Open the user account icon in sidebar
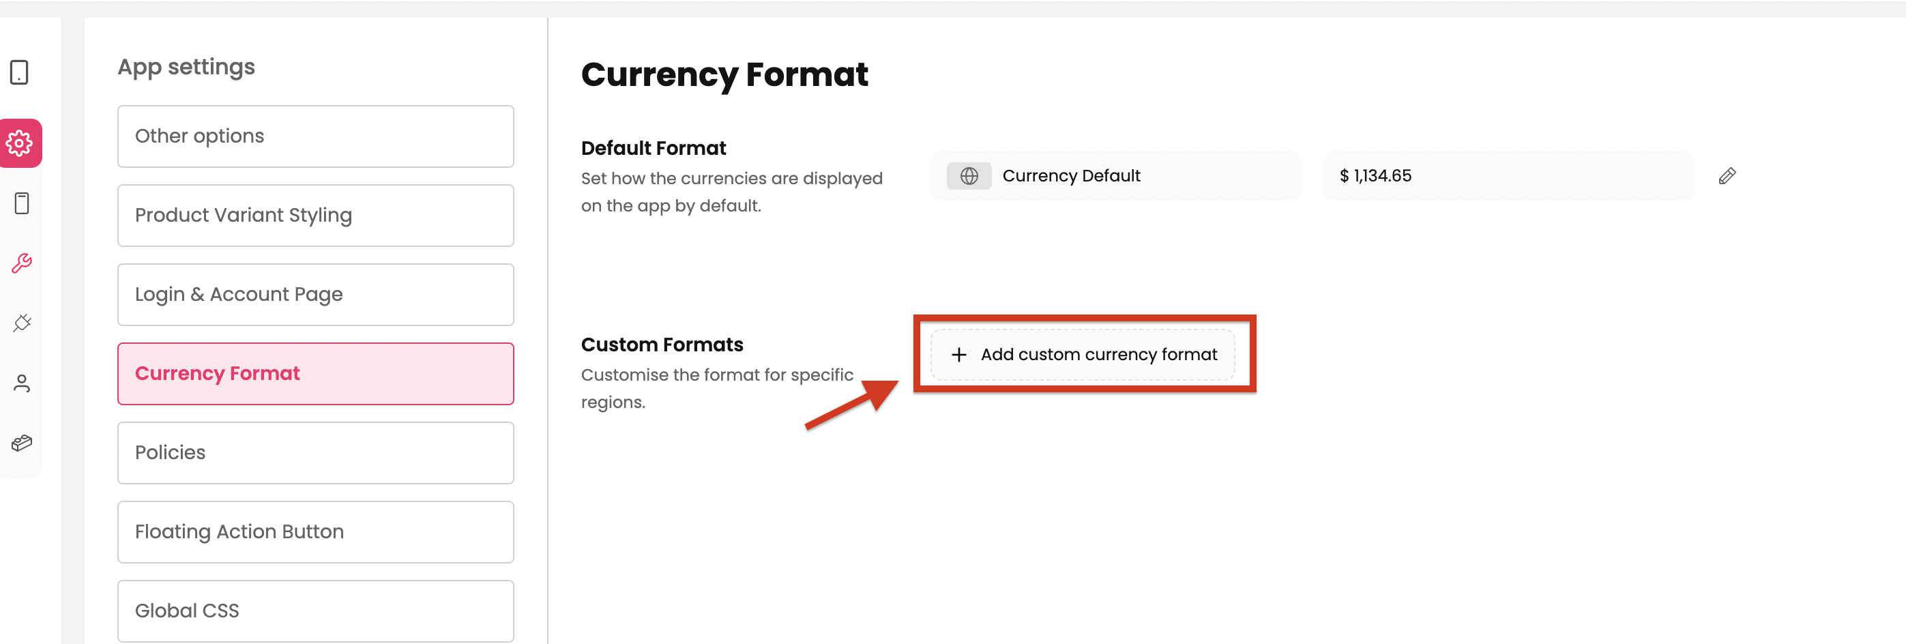 pos(23,383)
